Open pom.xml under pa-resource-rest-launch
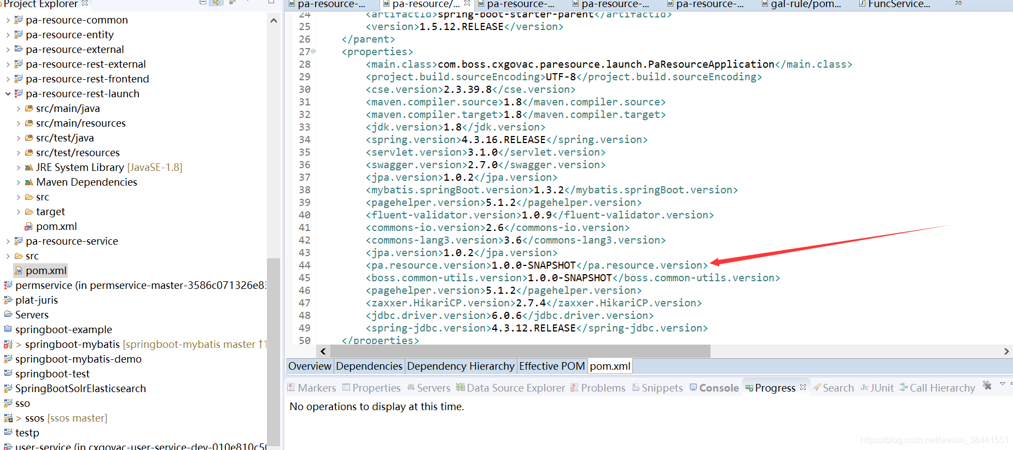The width and height of the screenshot is (1013, 450). pos(51,226)
